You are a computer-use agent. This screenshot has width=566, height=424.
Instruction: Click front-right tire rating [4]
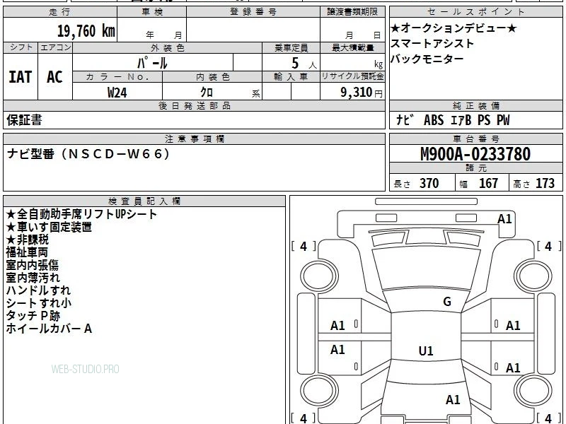[549, 246]
